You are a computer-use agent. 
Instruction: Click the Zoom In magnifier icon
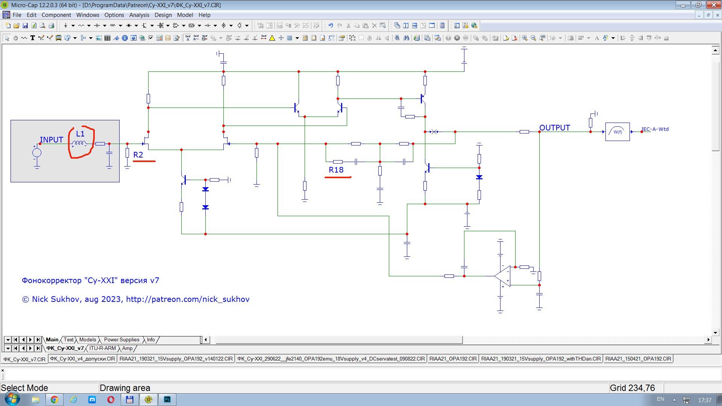coord(525,38)
